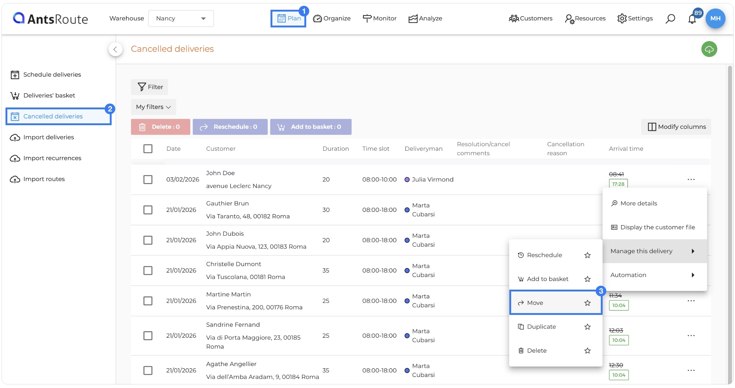The width and height of the screenshot is (735, 388).
Task: Click the green cloud export icon
Action: point(709,49)
